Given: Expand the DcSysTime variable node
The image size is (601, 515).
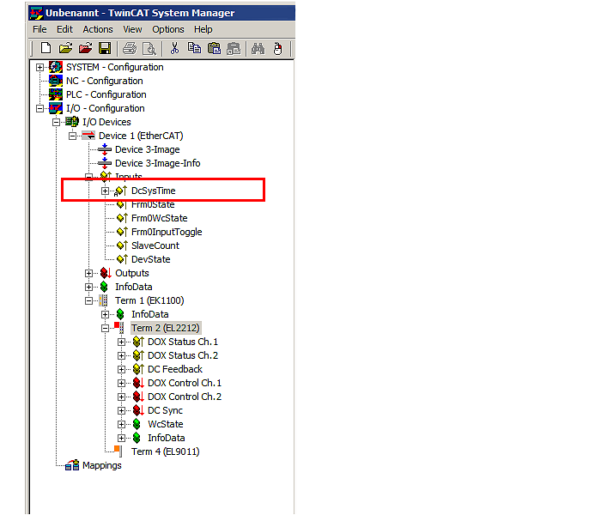Looking at the screenshot, I should (105, 191).
